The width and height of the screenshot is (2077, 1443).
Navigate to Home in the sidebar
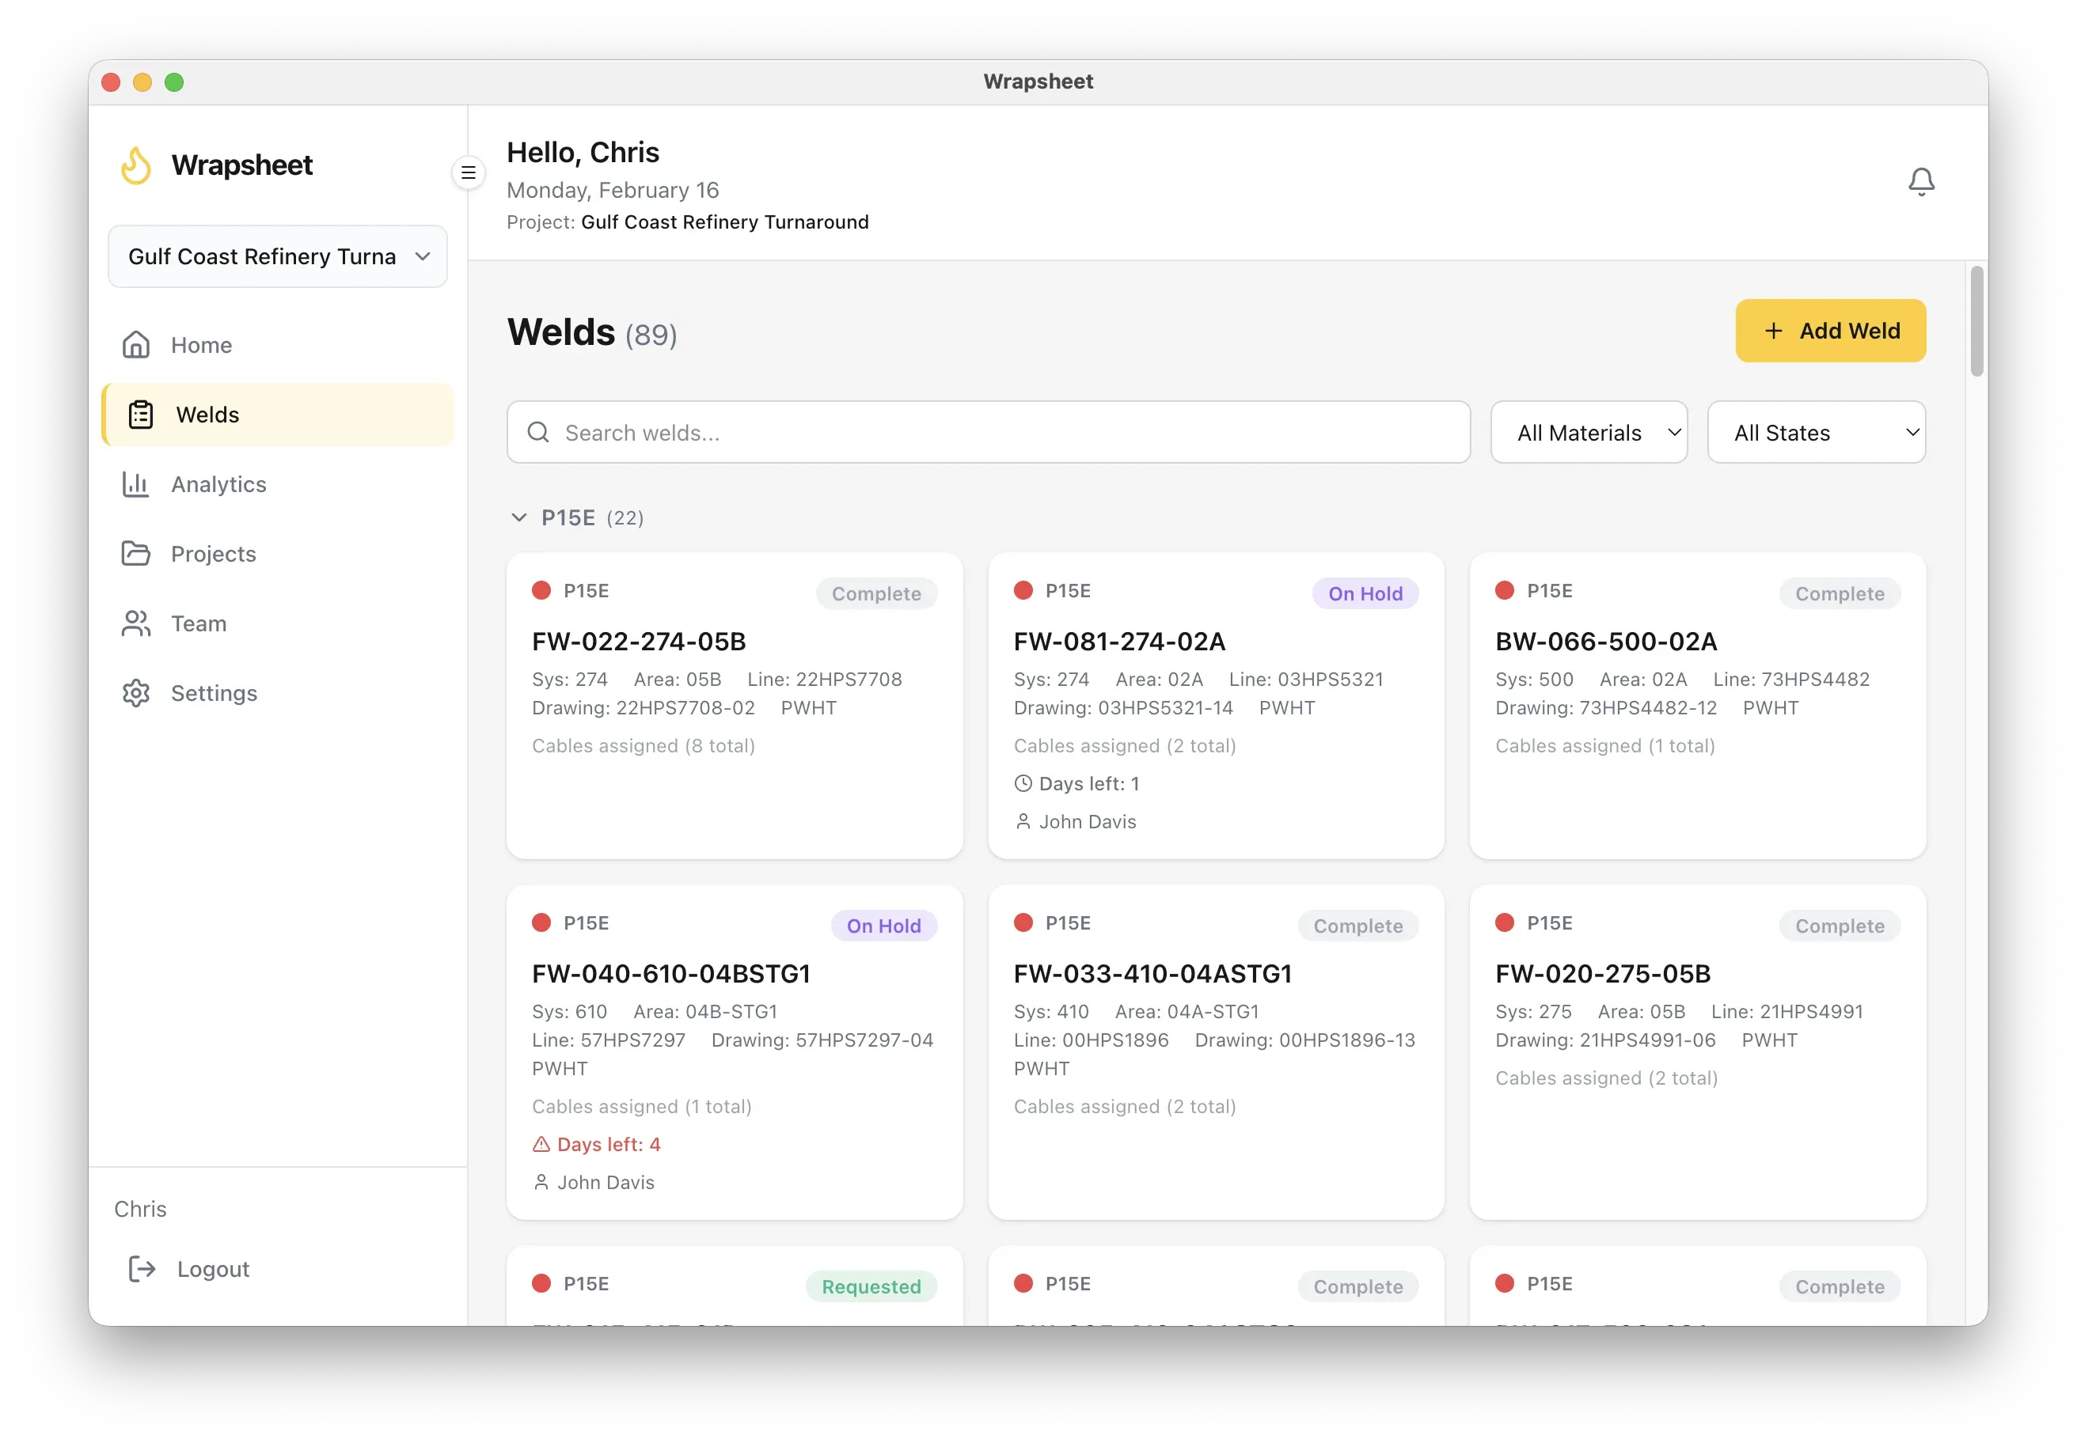[x=201, y=344]
